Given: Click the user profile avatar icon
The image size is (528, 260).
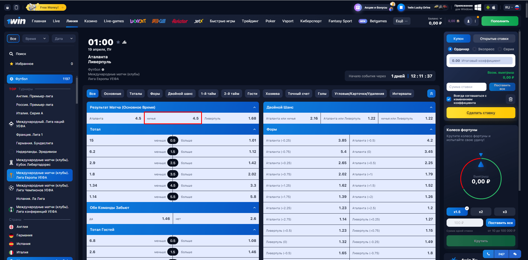Looking at the screenshot, I should (x=468, y=21).
